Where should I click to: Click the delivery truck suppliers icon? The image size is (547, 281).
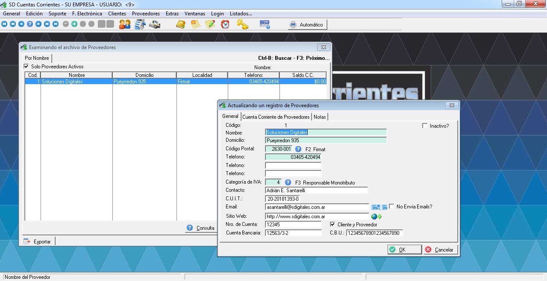[155, 24]
